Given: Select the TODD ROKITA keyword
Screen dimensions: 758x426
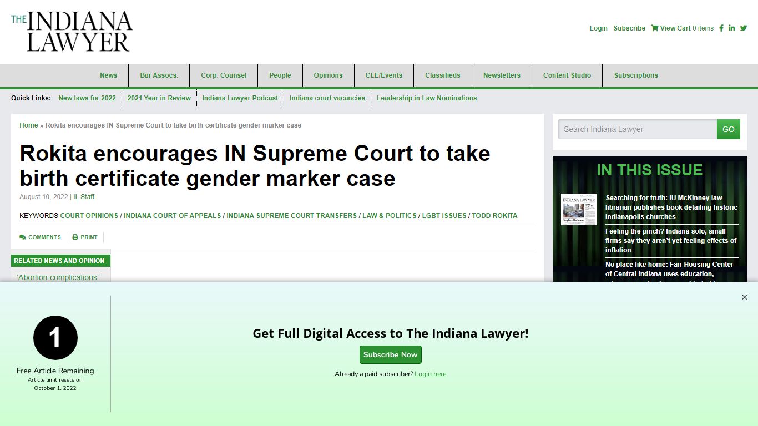Looking at the screenshot, I should [494, 216].
